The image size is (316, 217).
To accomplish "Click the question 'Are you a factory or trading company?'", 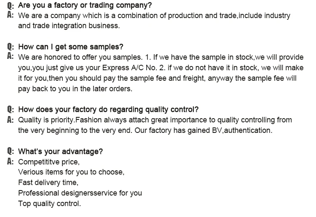I will click(85, 5).
